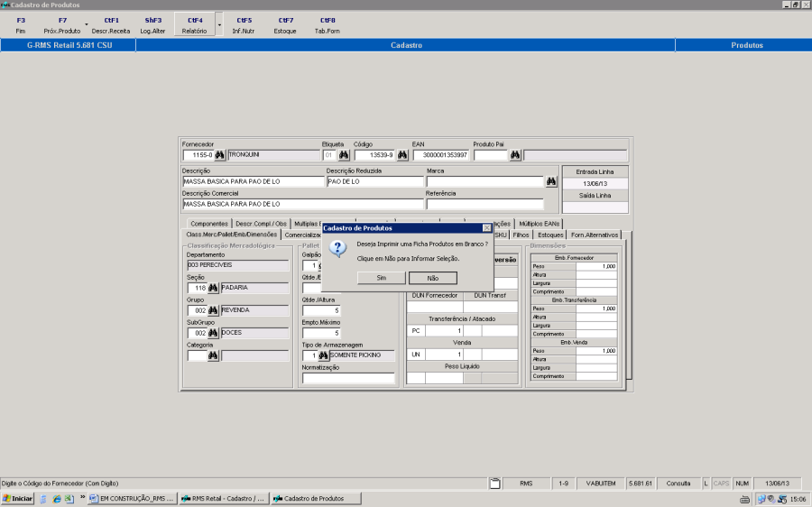Switch to the Componentes tab
The width and height of the screenshot is (812, 507).
click(209, 224)
